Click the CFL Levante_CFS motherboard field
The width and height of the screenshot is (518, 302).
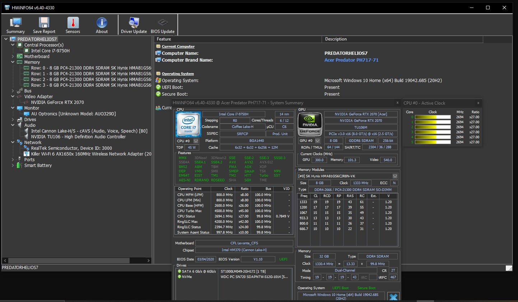(244, 243)
